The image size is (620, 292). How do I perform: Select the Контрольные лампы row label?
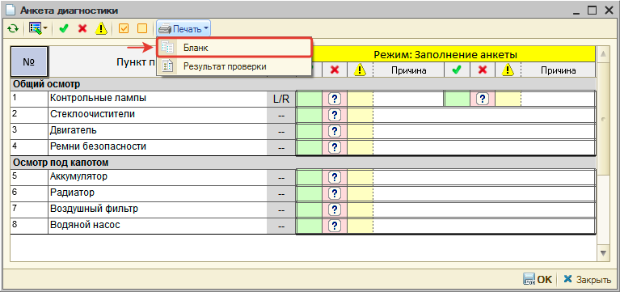click(x=98, y=98)
